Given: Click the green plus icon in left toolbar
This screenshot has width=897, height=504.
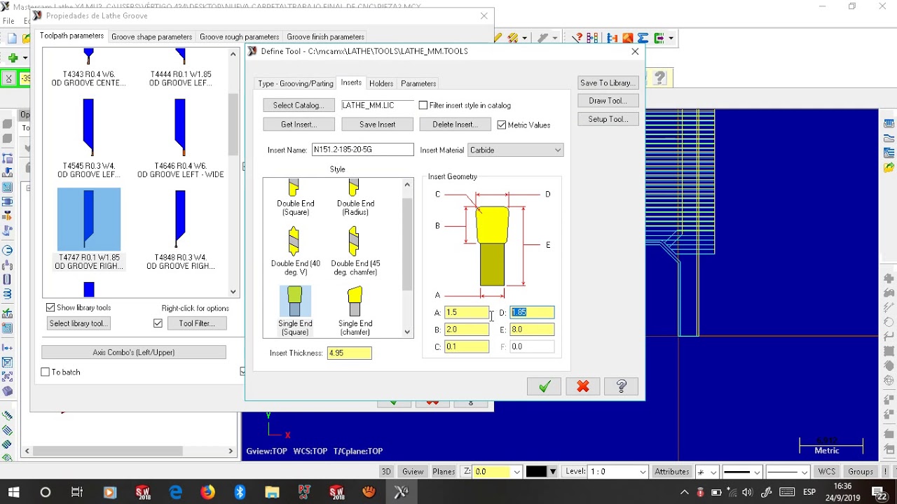Looking at the screenshot, I should coord(13,58).
